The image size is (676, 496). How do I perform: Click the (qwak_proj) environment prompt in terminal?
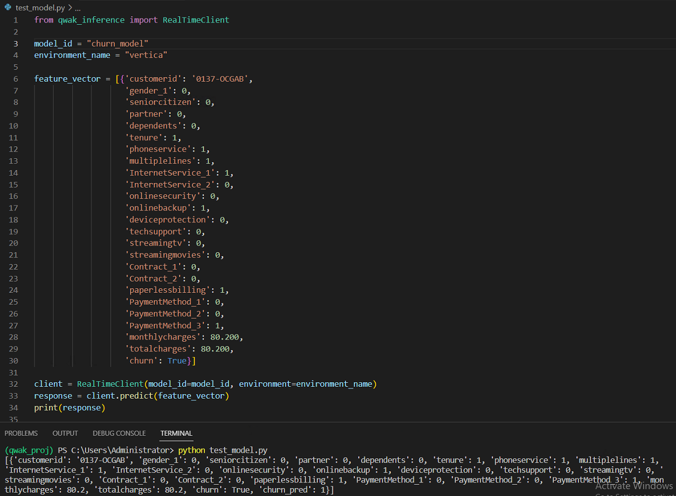coord(29,450)
